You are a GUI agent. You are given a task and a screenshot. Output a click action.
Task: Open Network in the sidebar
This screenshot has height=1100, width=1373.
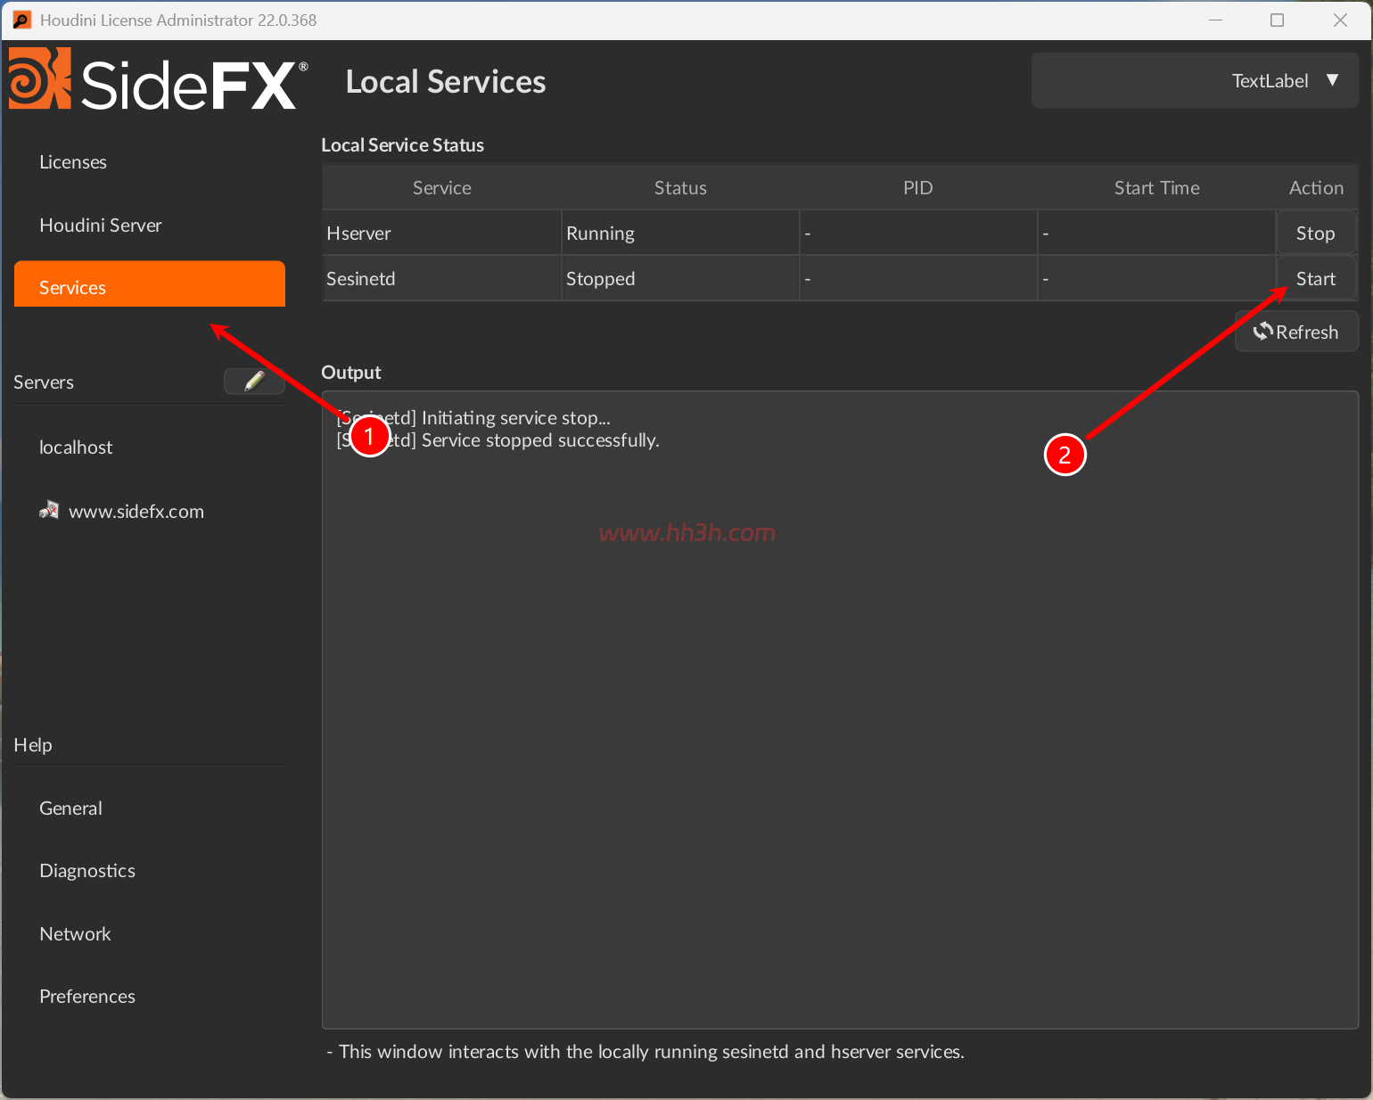point(75,934)
